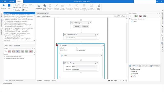Viewport: 164px width, 92px height.
Task: Click the Message currentItem field
Action: pyautogui.click(x=84, y=69)
